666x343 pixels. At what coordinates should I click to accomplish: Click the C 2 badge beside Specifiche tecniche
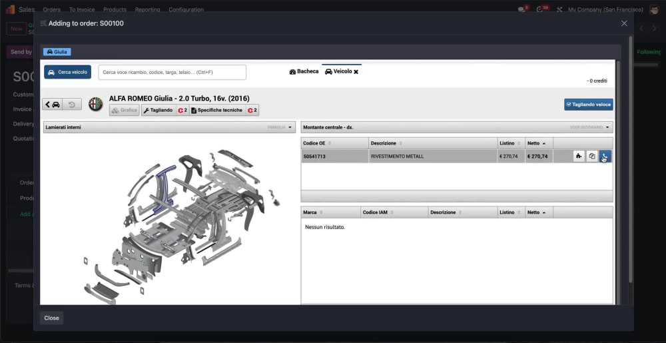tap(252, 111)
